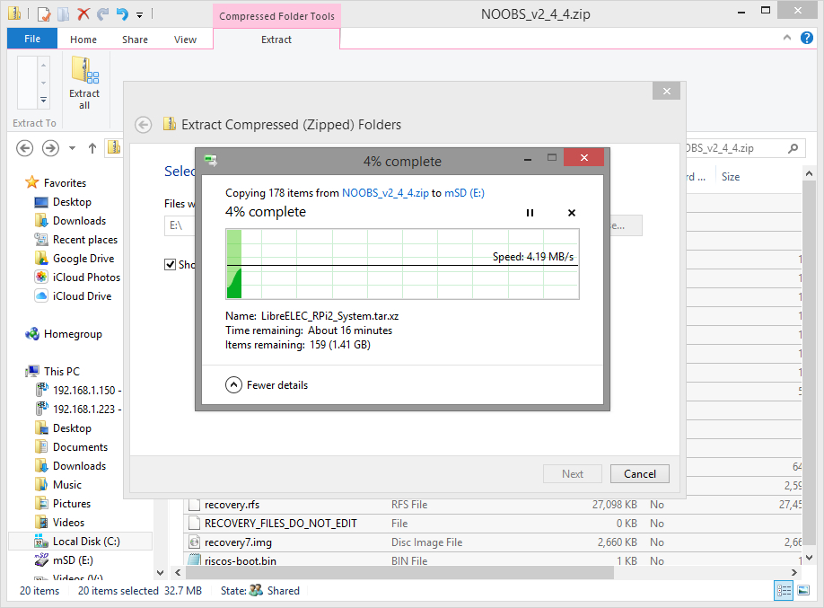Select This PC in navigation pane

[x=61, y=371]
